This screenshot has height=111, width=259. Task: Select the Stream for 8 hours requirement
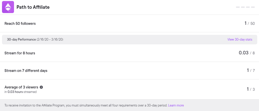click(x=20, y=53)
